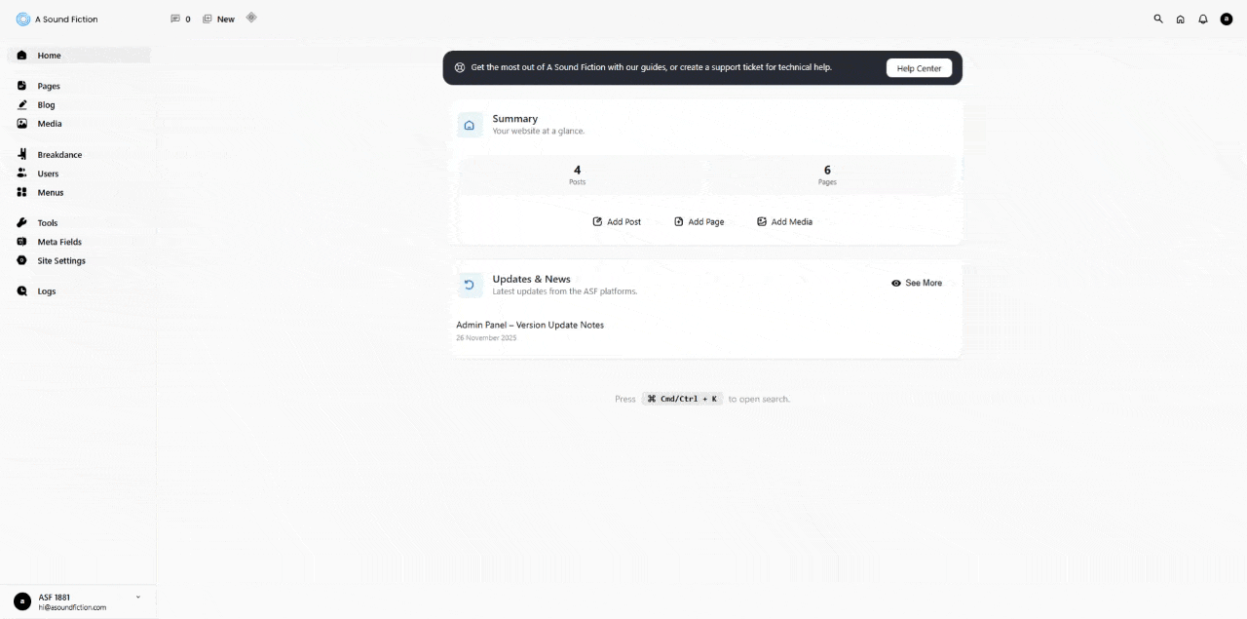1247x619 pixels.
Task: Click the home icon in the top bar
Action: (1180, 19)
